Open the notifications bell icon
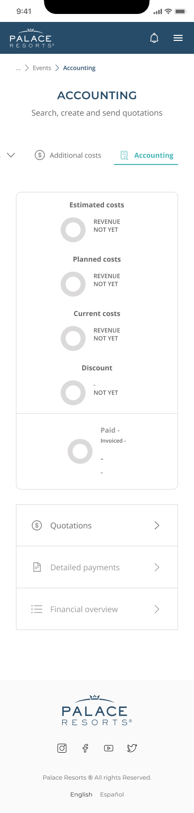 point(154,38)
